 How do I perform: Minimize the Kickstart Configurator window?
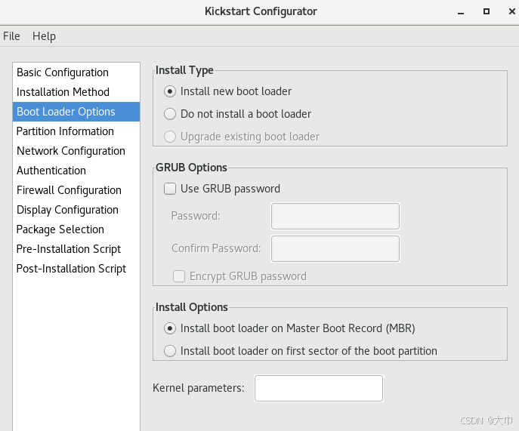coord(461,12)
